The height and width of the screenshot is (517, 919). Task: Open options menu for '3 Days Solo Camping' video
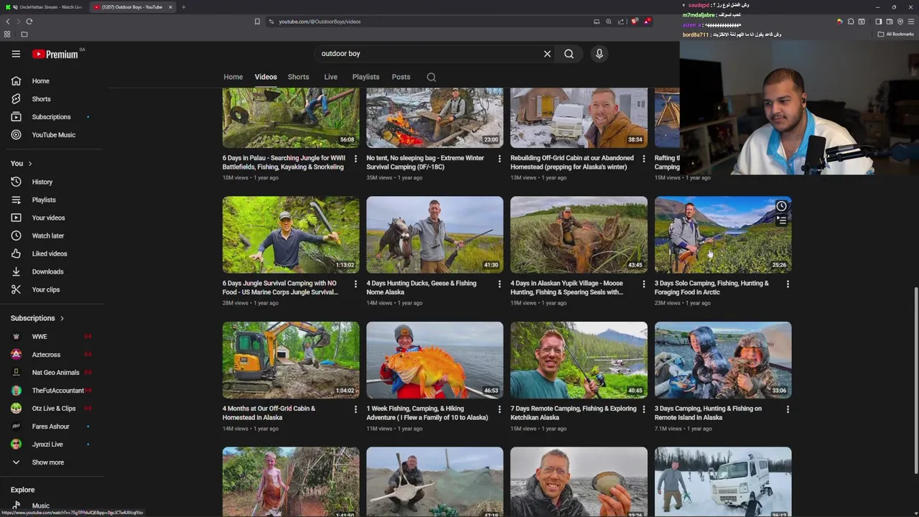point(788,284)
